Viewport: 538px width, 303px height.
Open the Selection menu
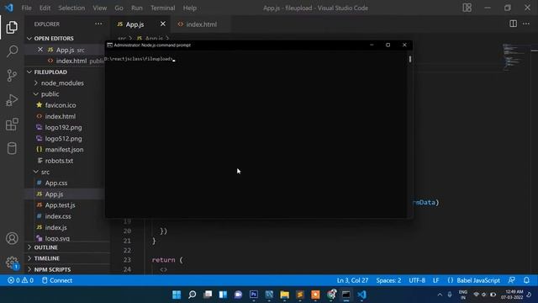point(71,8)
